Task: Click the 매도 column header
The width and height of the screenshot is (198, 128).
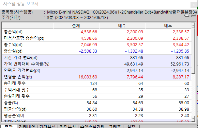Action: click(168, 25)
